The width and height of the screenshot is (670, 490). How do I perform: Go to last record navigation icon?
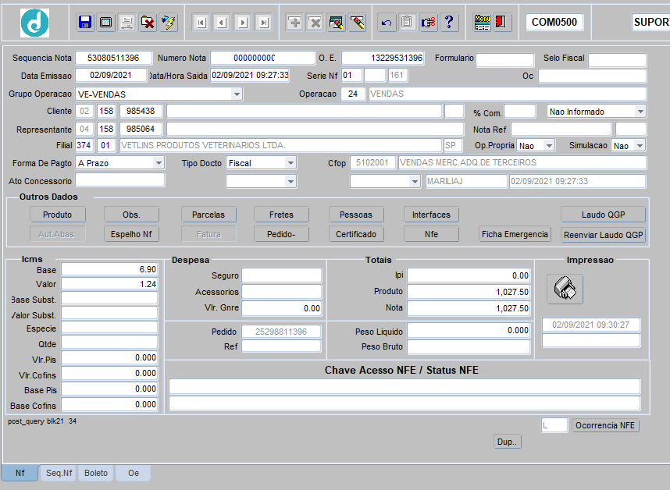264,22
